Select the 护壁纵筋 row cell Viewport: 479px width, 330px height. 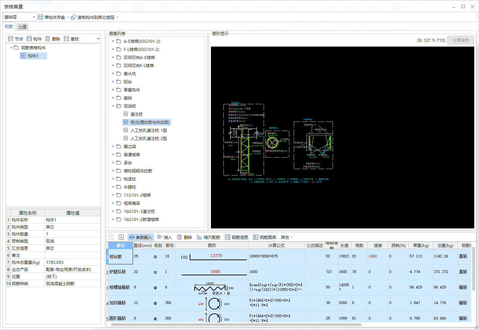(120, 272)
